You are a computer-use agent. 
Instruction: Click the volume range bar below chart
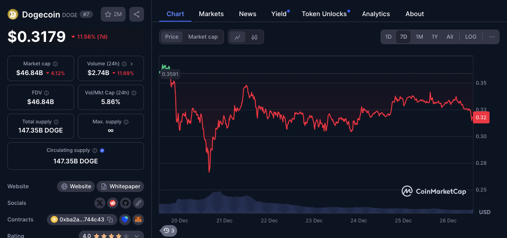316,204
